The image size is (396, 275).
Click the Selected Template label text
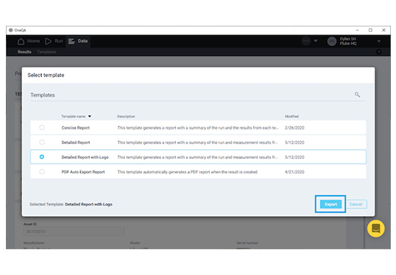46,204
